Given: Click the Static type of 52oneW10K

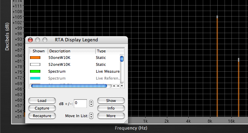Looking at the screenshot, I should coord(101,64).
